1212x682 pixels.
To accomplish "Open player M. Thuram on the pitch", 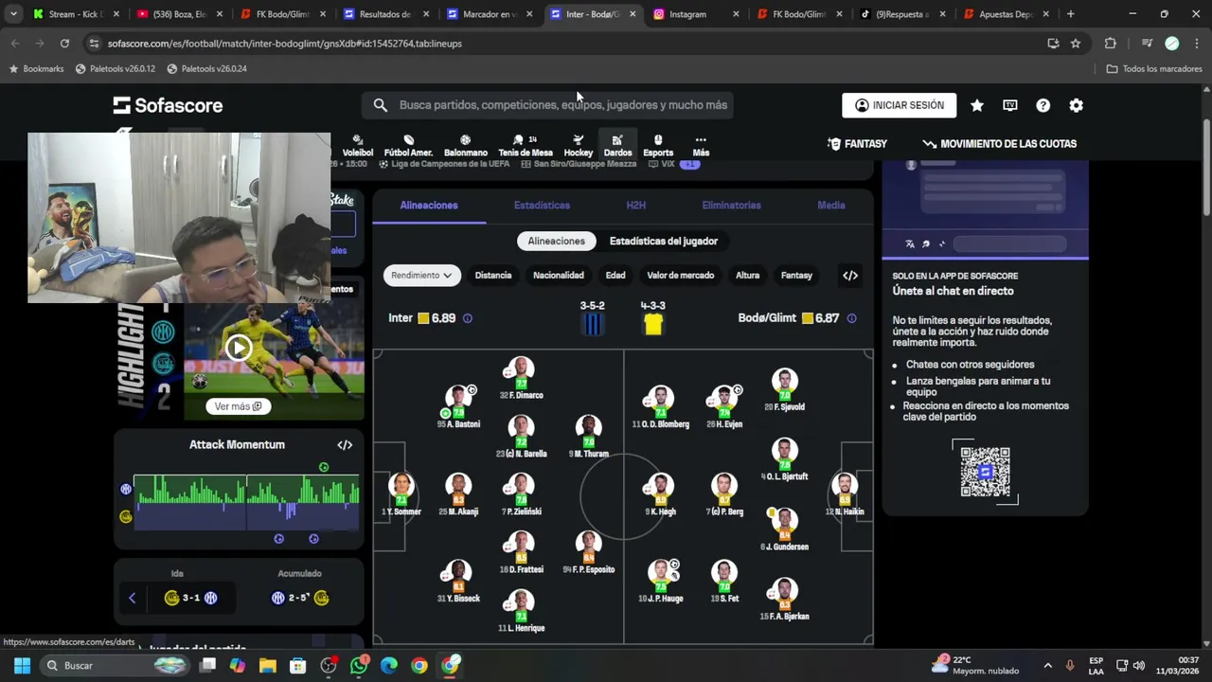I will 588,437.
